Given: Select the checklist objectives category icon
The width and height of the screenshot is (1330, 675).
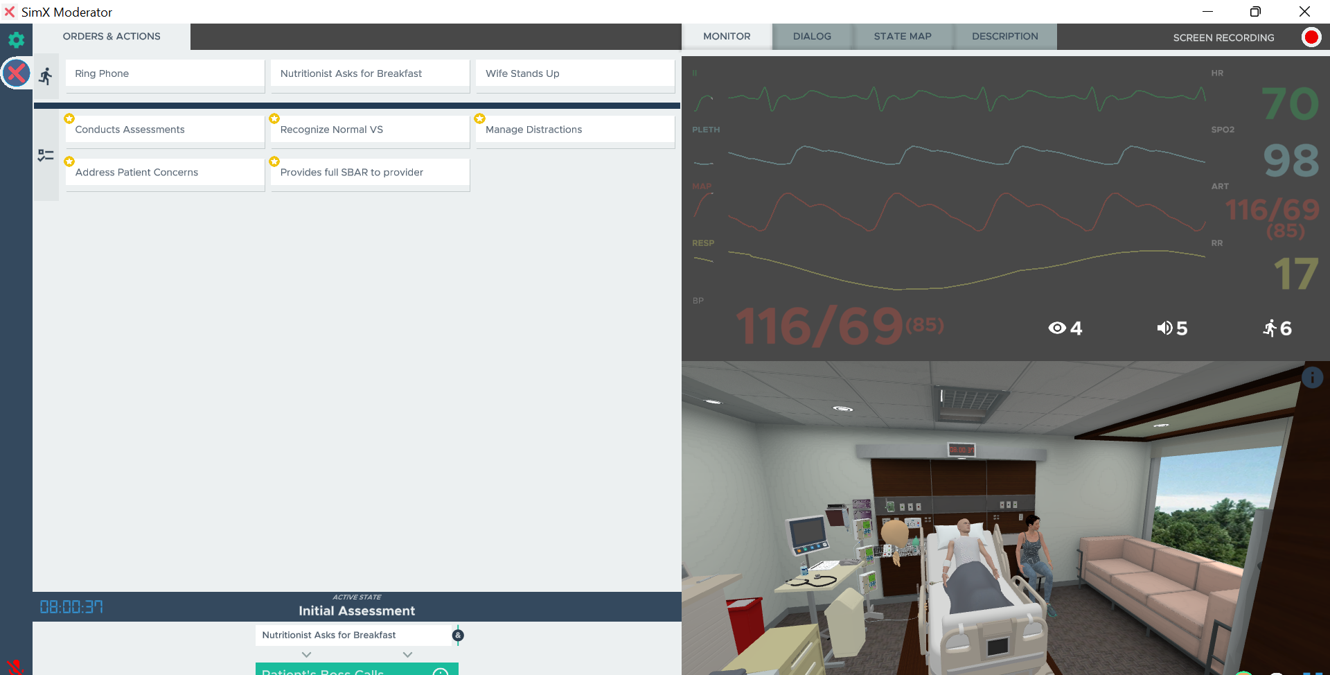Looking at the screenshot, I should (x=46, y=156).
